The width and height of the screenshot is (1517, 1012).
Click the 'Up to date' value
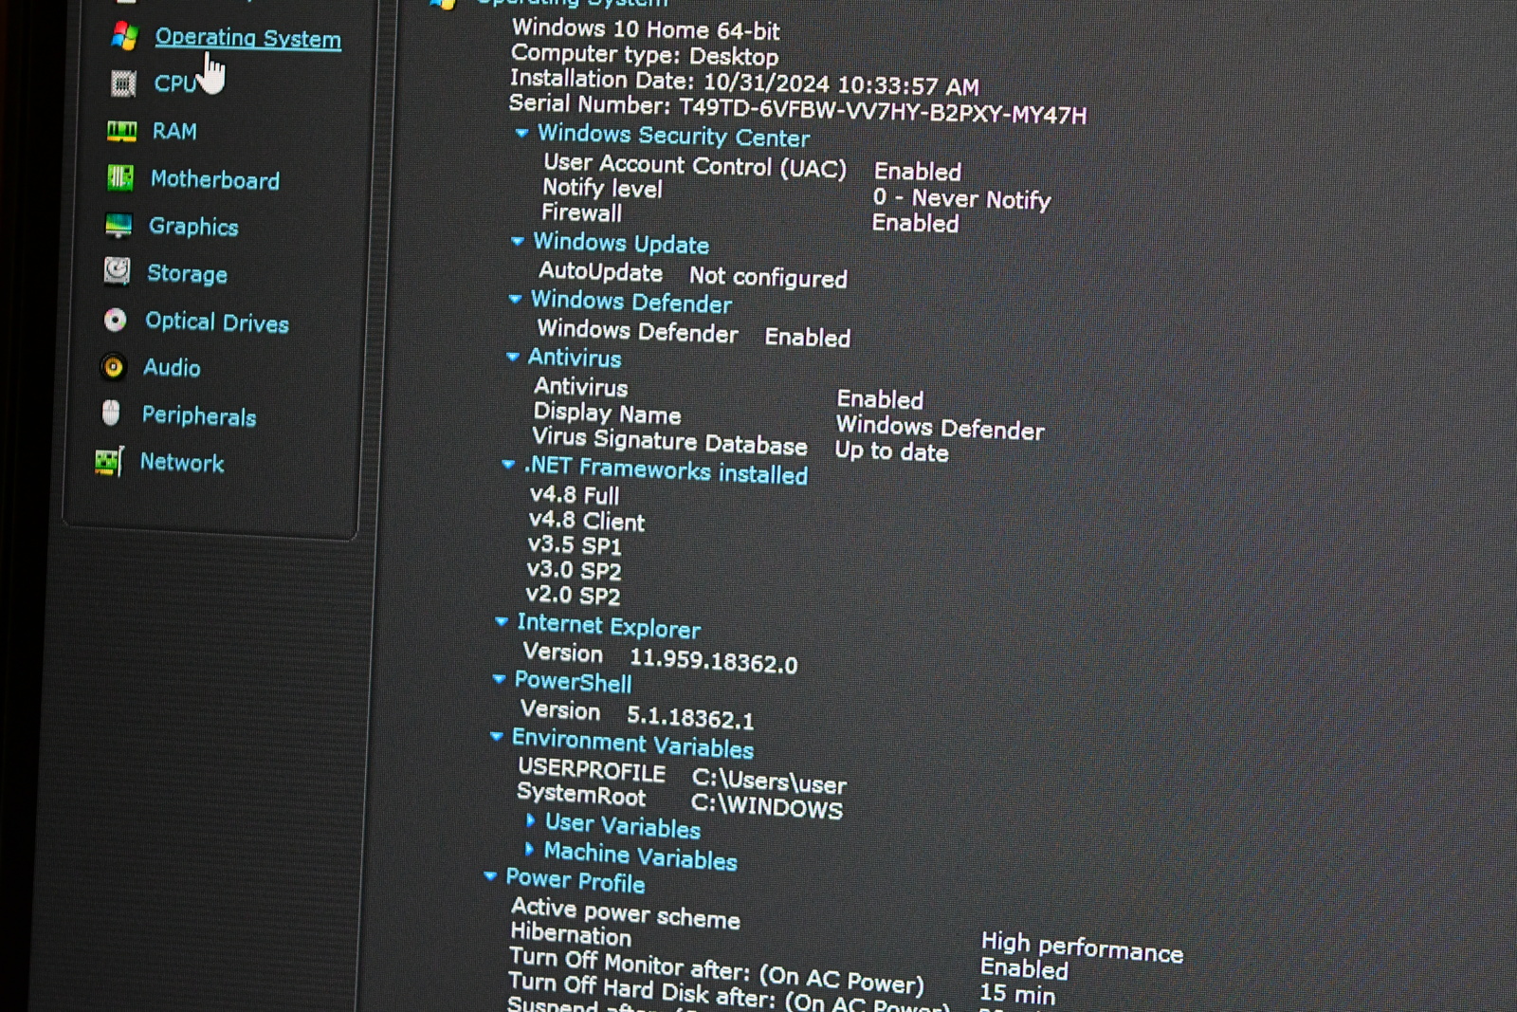pos(891,451)
